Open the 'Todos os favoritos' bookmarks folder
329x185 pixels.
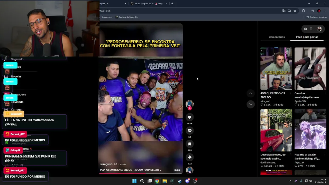click(316, 17)
